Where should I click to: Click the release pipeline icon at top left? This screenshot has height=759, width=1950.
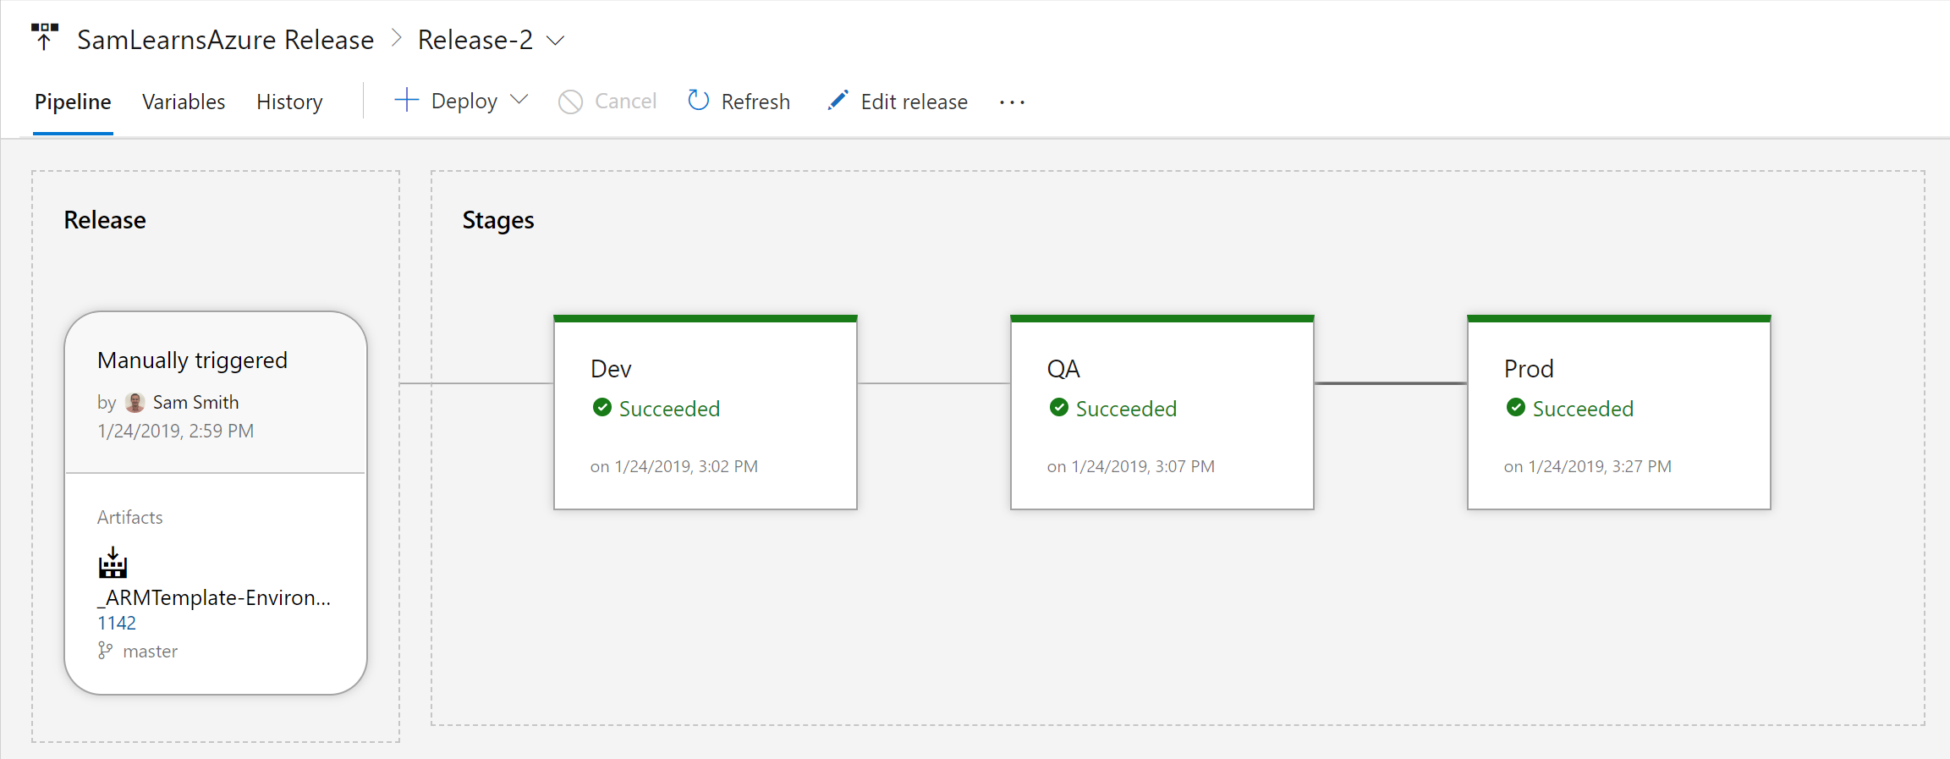(44, 37)
